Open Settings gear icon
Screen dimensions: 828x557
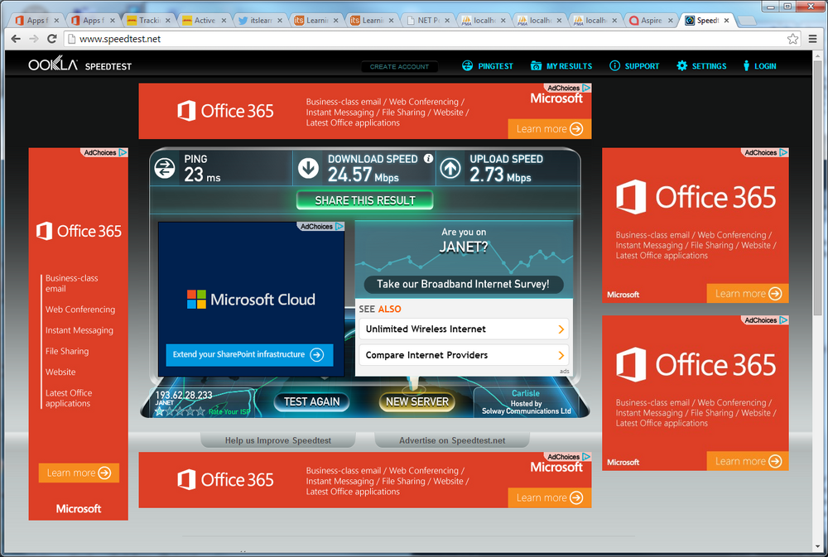681,65
